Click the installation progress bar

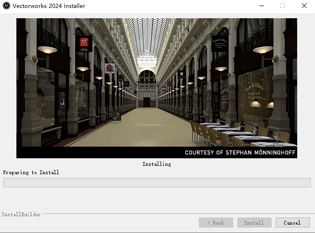pyautogui.click(x=157, y=183)
